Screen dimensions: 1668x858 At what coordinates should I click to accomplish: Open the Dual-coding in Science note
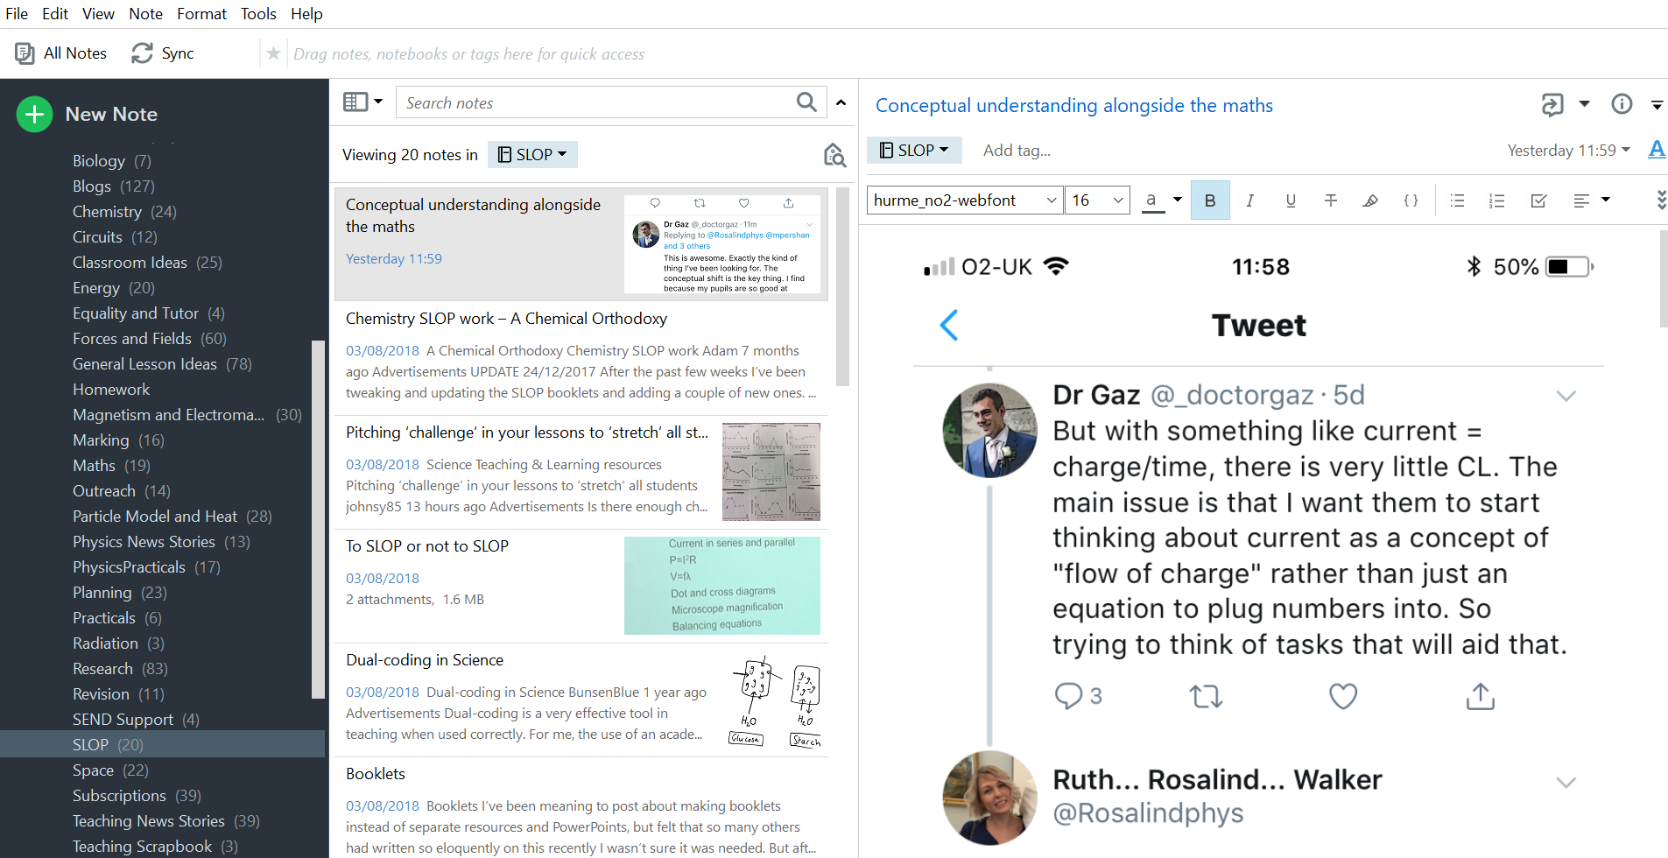[x=581, y=700]
